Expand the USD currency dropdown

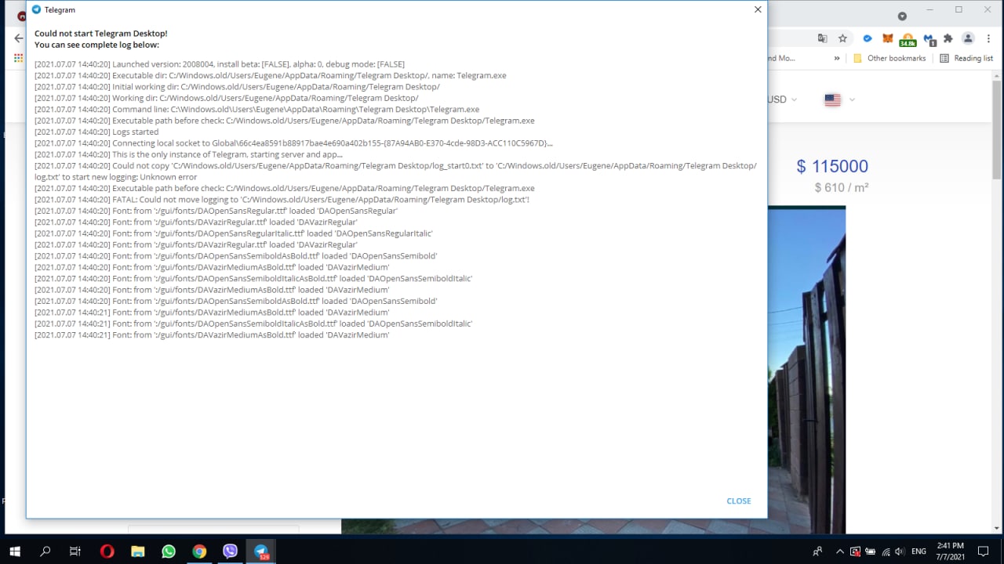point(782,99)
